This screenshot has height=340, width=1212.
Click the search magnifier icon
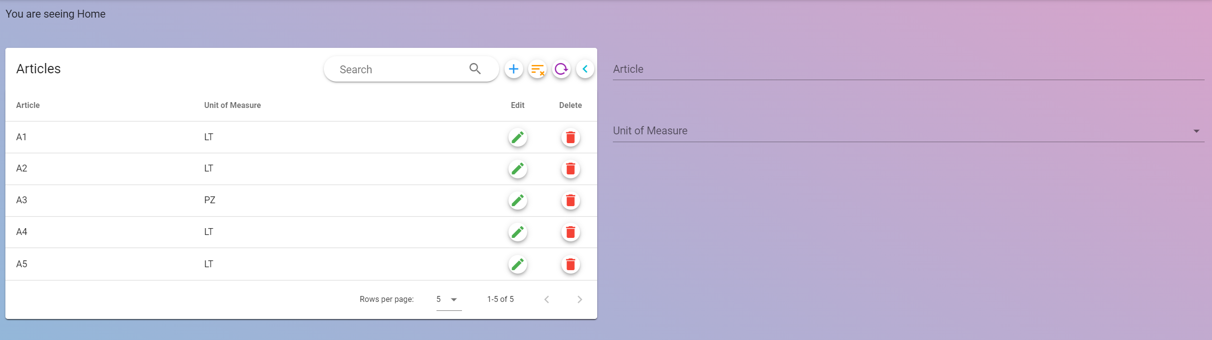click(x=475, y=69)
